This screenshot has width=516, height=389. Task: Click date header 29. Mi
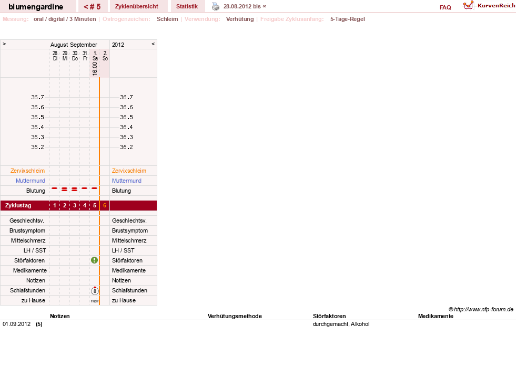pyautogui.click(x=65, y=56)
